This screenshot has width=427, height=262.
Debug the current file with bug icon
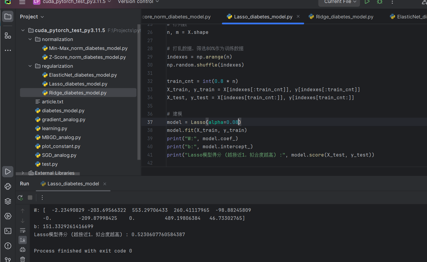[x=380, y=2]
